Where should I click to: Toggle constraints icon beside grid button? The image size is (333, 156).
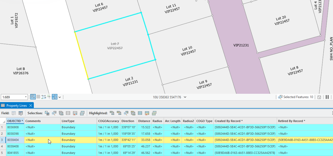pyautogui.click(x=44, y=97)
